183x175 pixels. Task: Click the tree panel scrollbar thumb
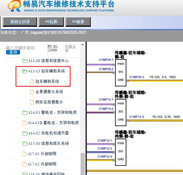tap(83, 164)
